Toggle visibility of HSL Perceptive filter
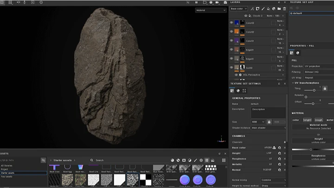 (x=236, y=75)
